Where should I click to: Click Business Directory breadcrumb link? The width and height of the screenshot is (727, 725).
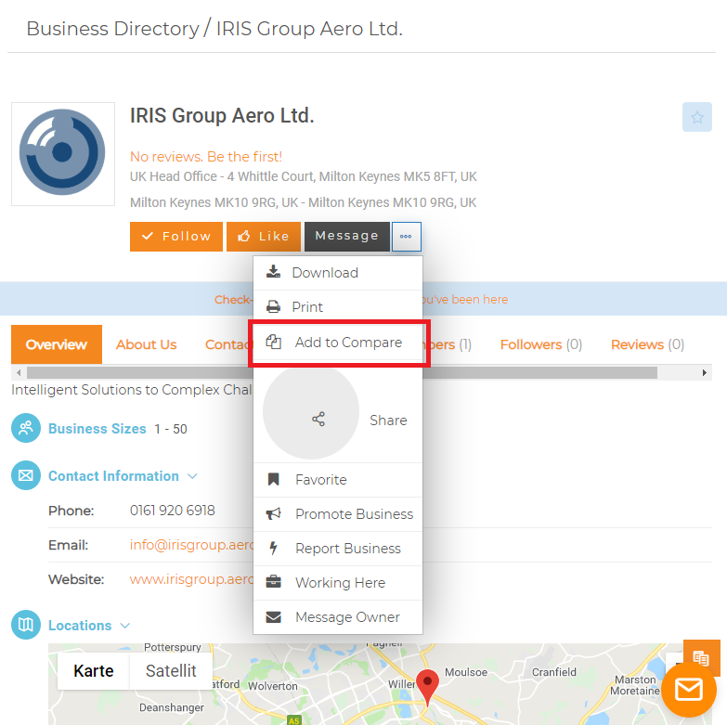point(112,29)
